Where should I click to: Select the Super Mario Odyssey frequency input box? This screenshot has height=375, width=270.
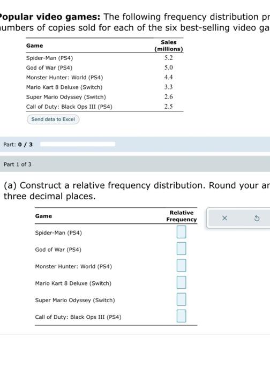click(181, 299)
